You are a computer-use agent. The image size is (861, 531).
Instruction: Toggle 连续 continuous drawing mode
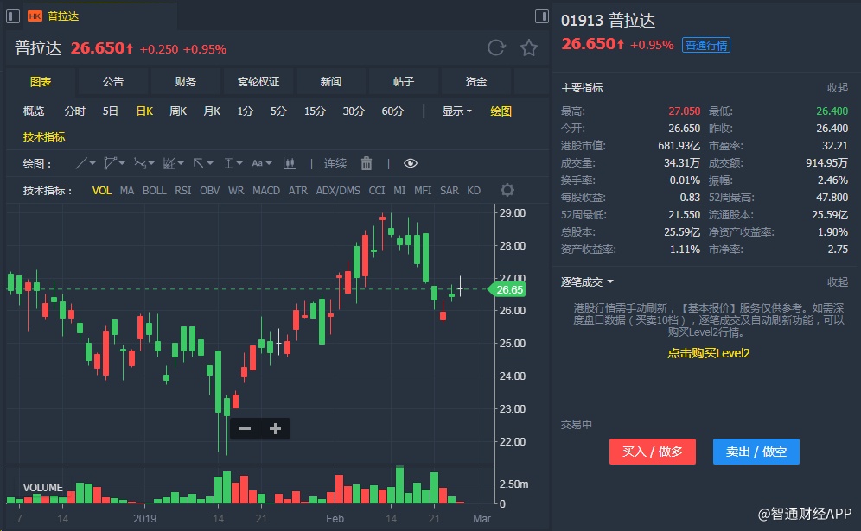point(335,163)
